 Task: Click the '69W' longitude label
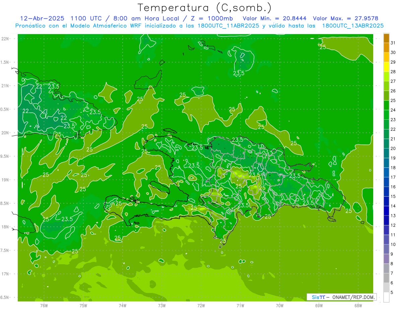click(319, 305)
